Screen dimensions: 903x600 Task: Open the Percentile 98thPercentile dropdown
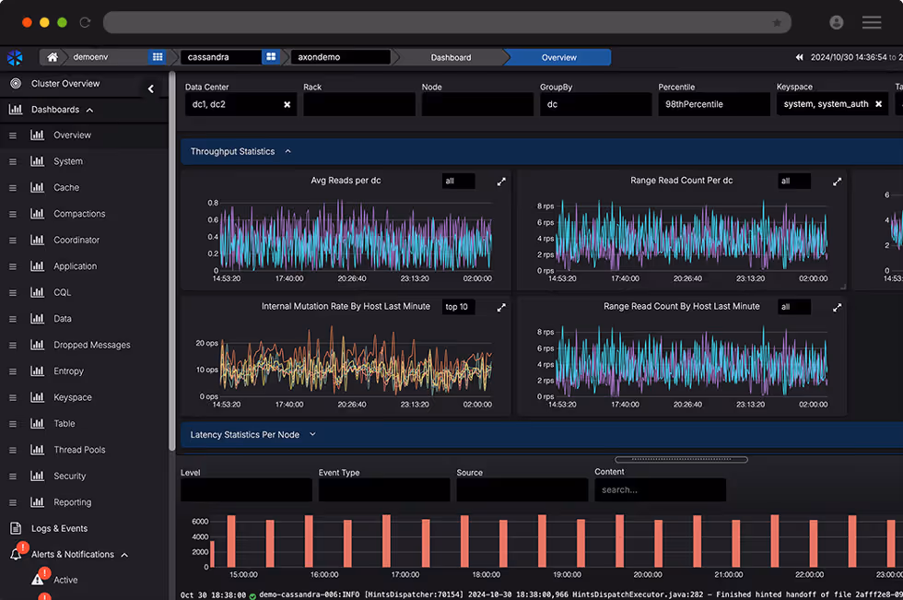(x=713, y=105)
